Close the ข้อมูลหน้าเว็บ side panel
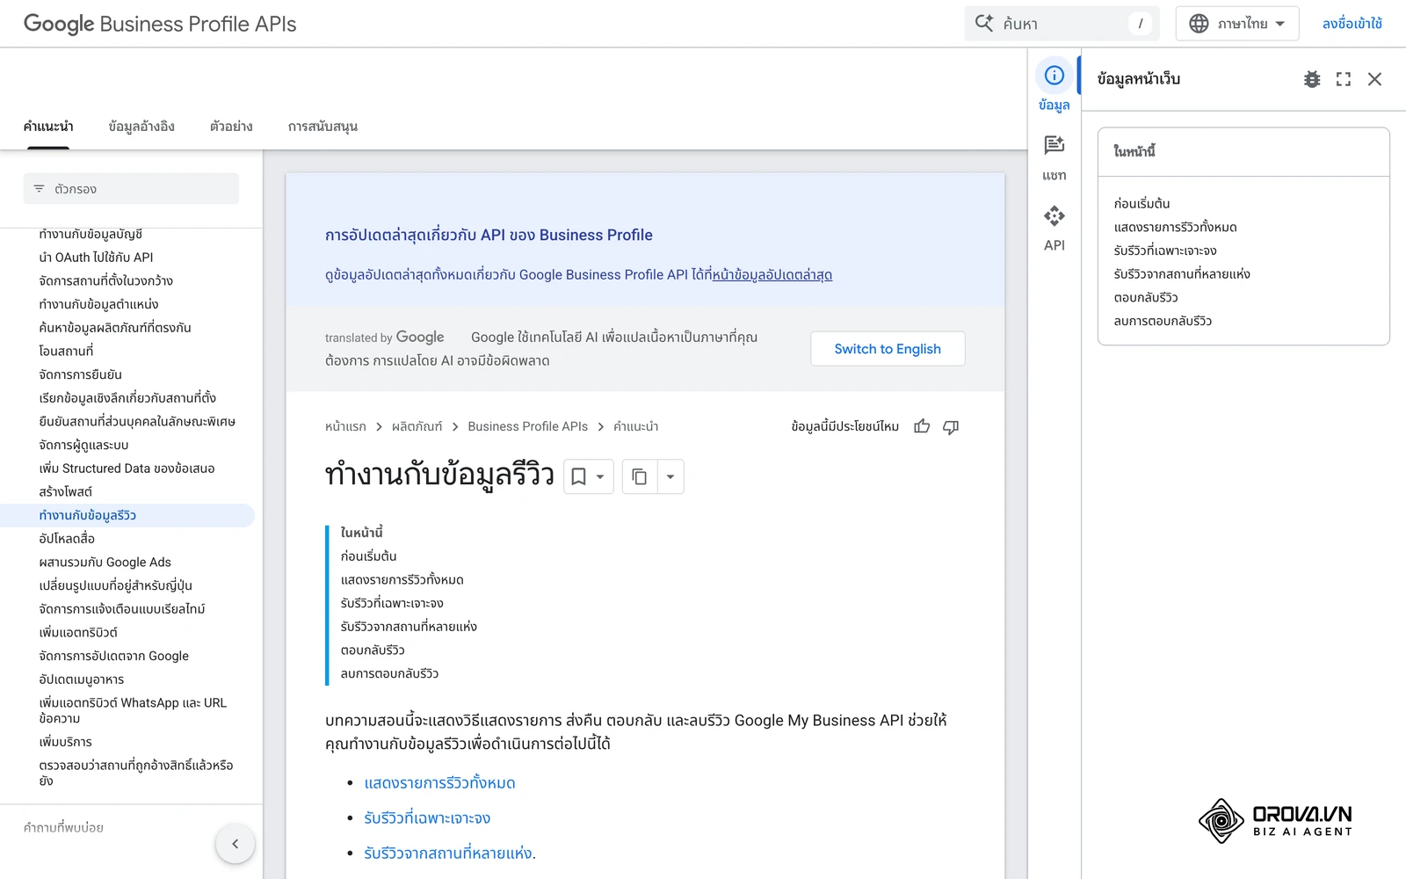1406x879 pixels. [1375, 79]
